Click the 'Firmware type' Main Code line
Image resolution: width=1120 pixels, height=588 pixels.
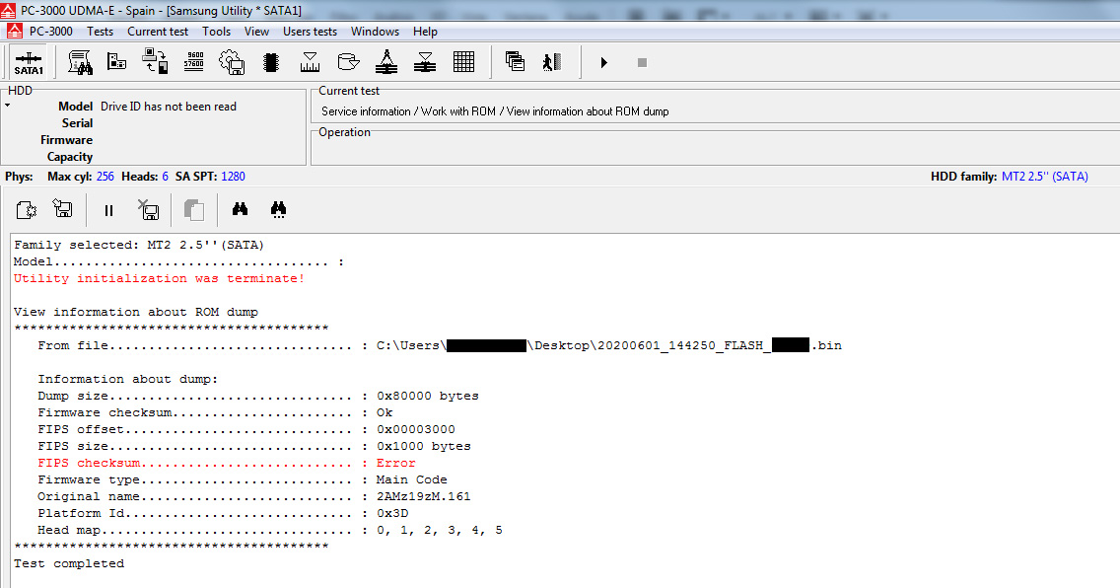coord(243,480)
